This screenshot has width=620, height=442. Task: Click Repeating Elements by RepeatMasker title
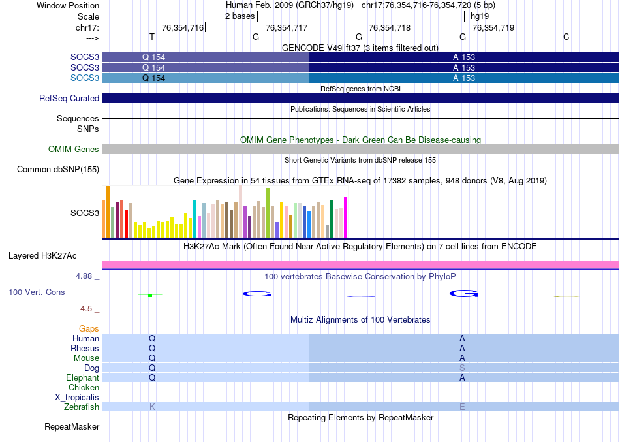[x=360, y=417]
